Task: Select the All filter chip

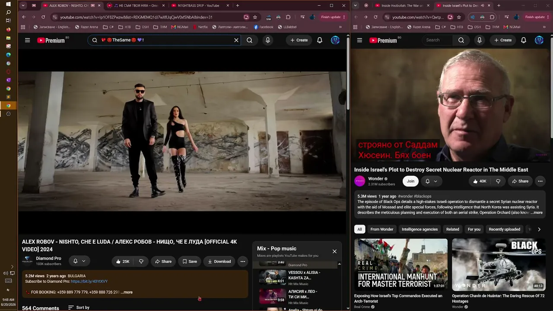Action: coord(359,229)
